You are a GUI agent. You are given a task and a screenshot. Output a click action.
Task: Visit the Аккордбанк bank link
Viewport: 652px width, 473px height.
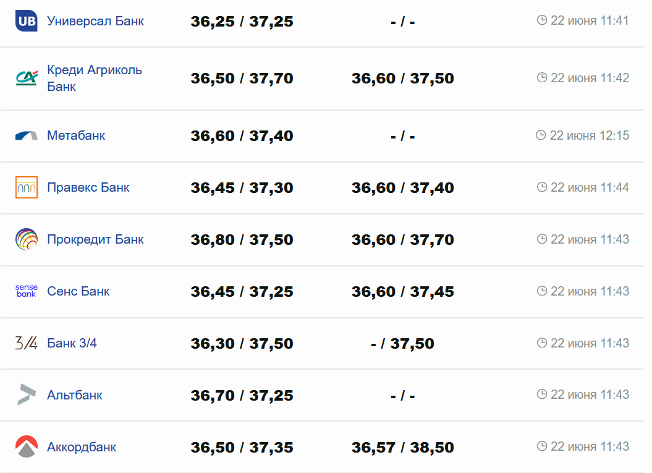(82, 447)
